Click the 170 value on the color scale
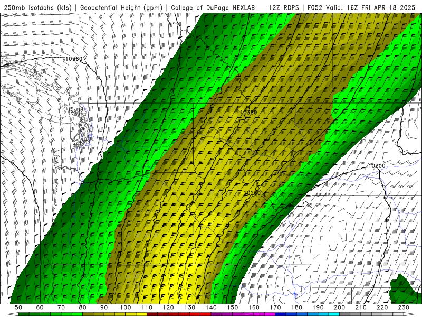Image resolution: width=422 pixels, height=317 pixels. [275, 307]
